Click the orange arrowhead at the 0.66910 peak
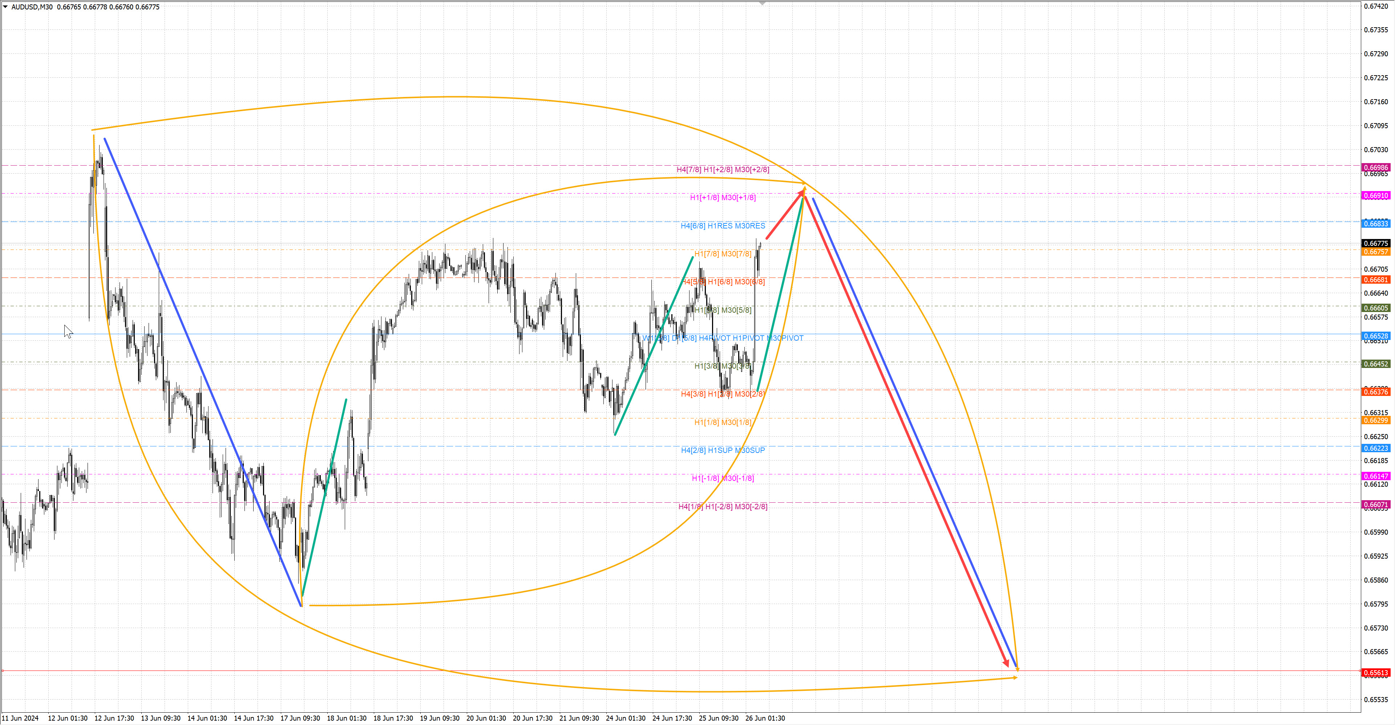 (x=804, y=187)
